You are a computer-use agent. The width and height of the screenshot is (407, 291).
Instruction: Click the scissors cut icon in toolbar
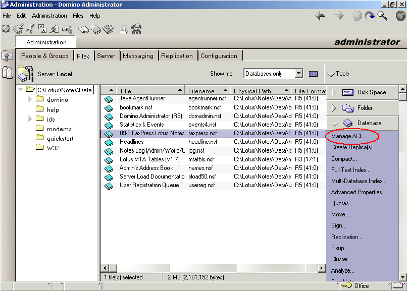(x=30, y=29)
